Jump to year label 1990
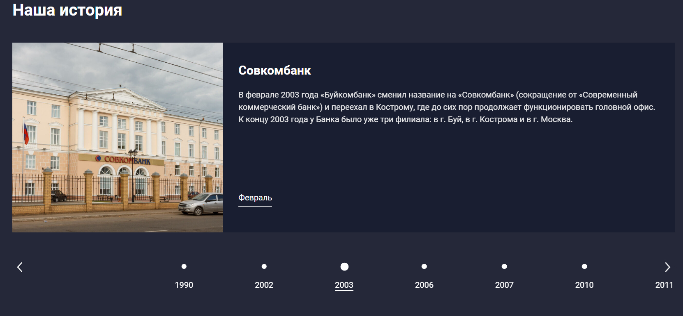 pos(184,285)
